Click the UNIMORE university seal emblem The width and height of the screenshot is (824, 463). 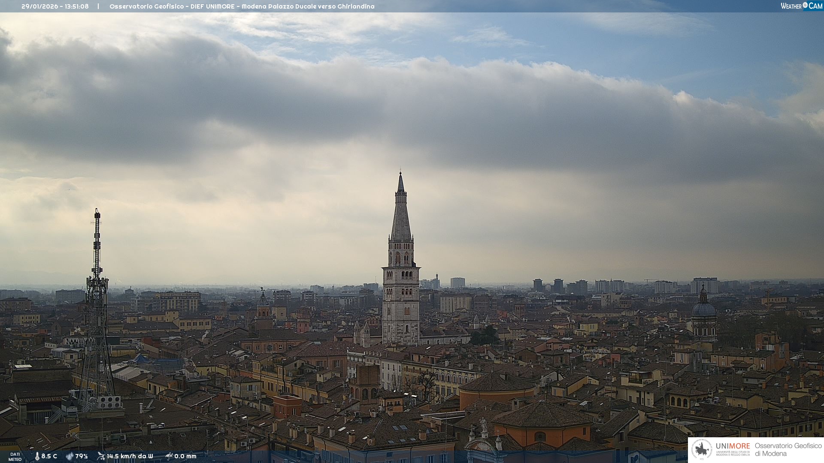(x=702, y=449)
